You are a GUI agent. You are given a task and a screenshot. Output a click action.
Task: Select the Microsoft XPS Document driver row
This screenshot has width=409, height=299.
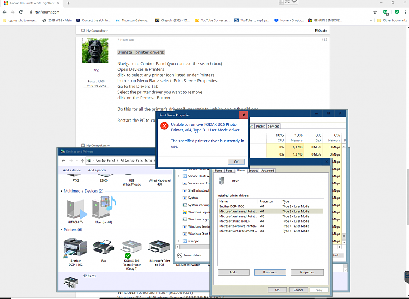(270, 231)
